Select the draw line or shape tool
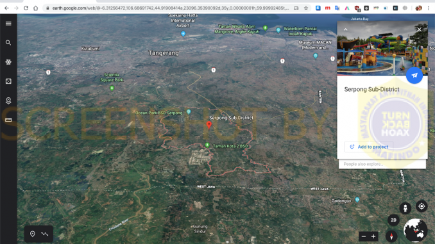 [45, 234]
